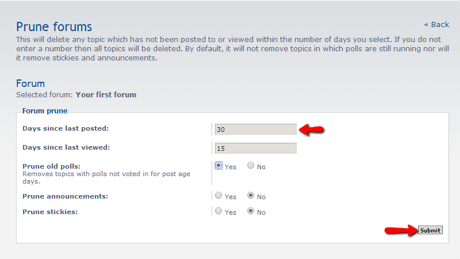Click the red arrow beside the Submit button
460x259 pixels.
click(400, 230)
